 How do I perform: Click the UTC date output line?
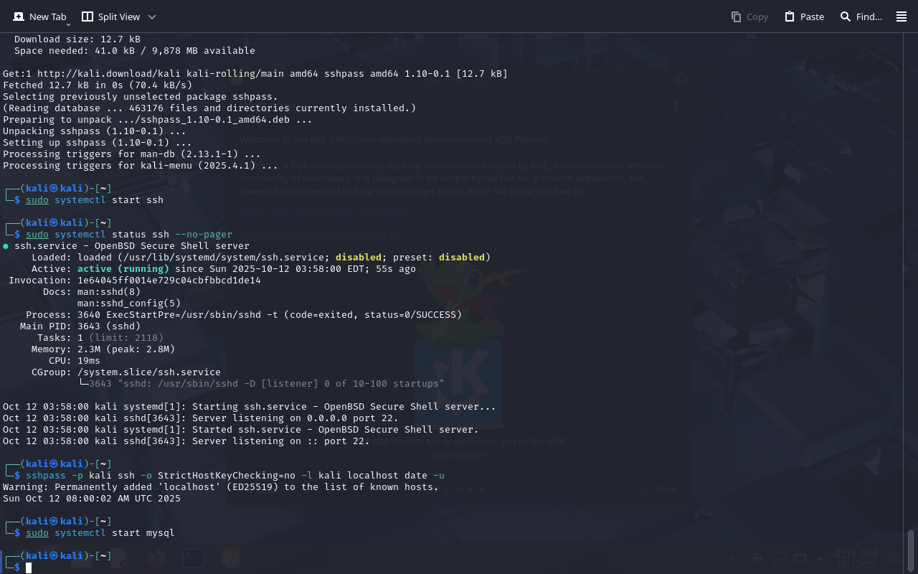point(91,499)
